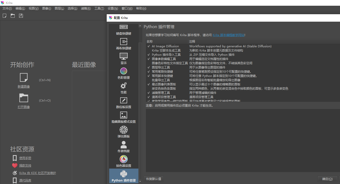The width and height of the screenshot is (340, 184).
Task: Click the 捐款支持 heart icon
Action: tap(15, 166)
